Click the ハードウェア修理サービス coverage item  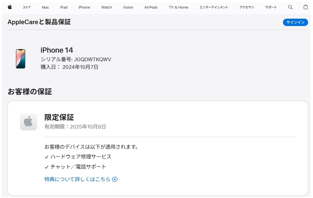(x=81, y=157)
